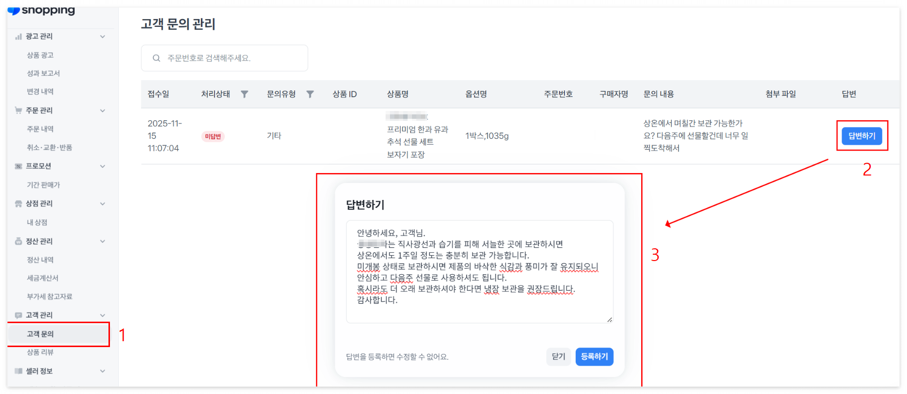Screen dimensions: 907x394
Task: Click 닫기 to close the reply dialog
Action: click(x=558, y=357)
